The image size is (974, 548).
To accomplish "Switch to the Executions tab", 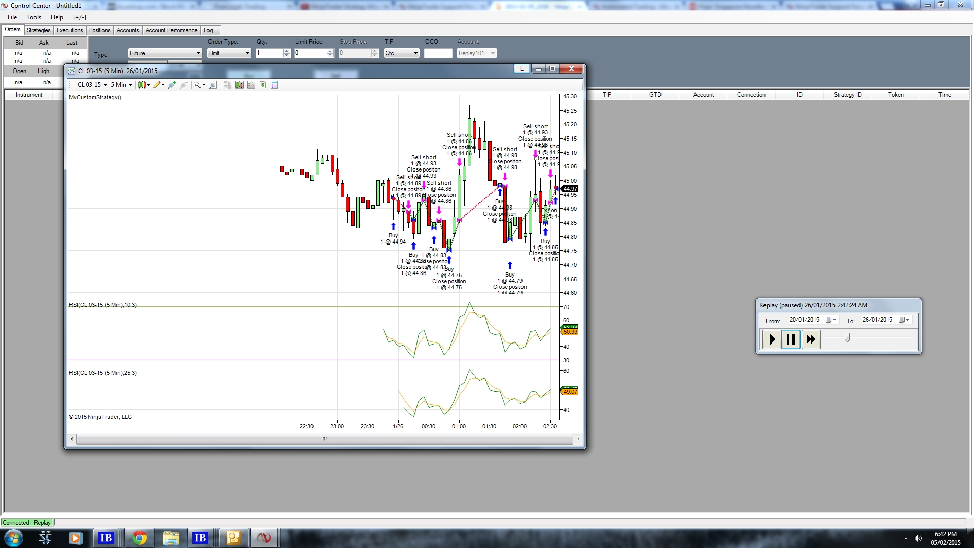I will (69, 30).
